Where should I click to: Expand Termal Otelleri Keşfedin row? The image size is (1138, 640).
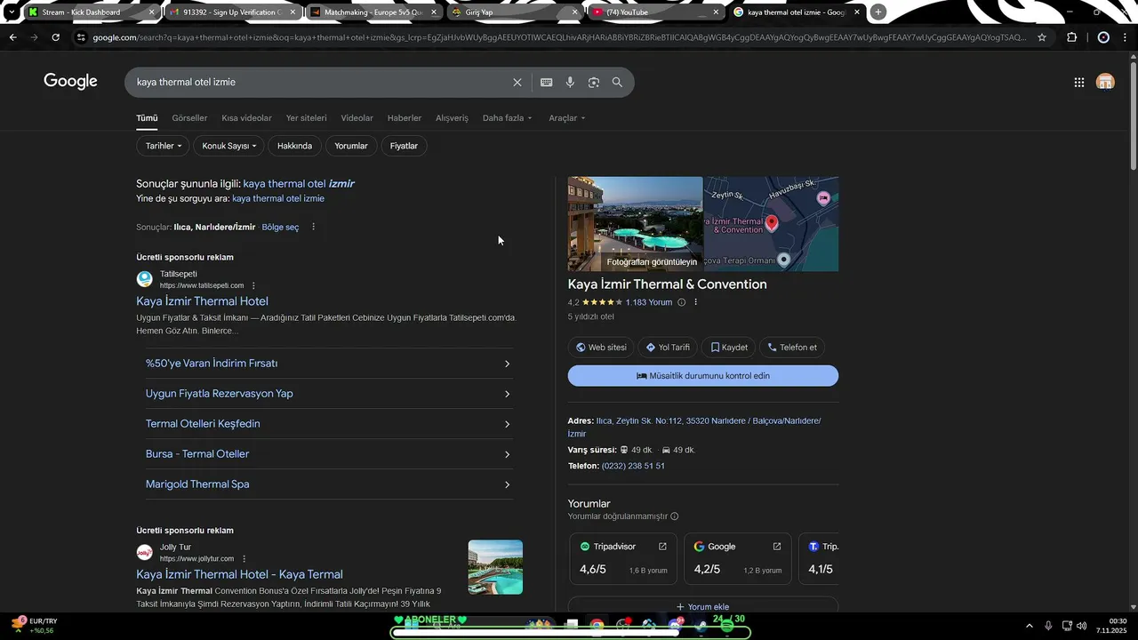329,424
